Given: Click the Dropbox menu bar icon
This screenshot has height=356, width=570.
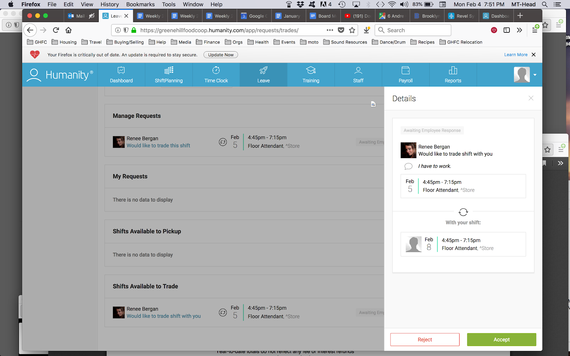Looking at the screenshot, I should pos(300,4).
